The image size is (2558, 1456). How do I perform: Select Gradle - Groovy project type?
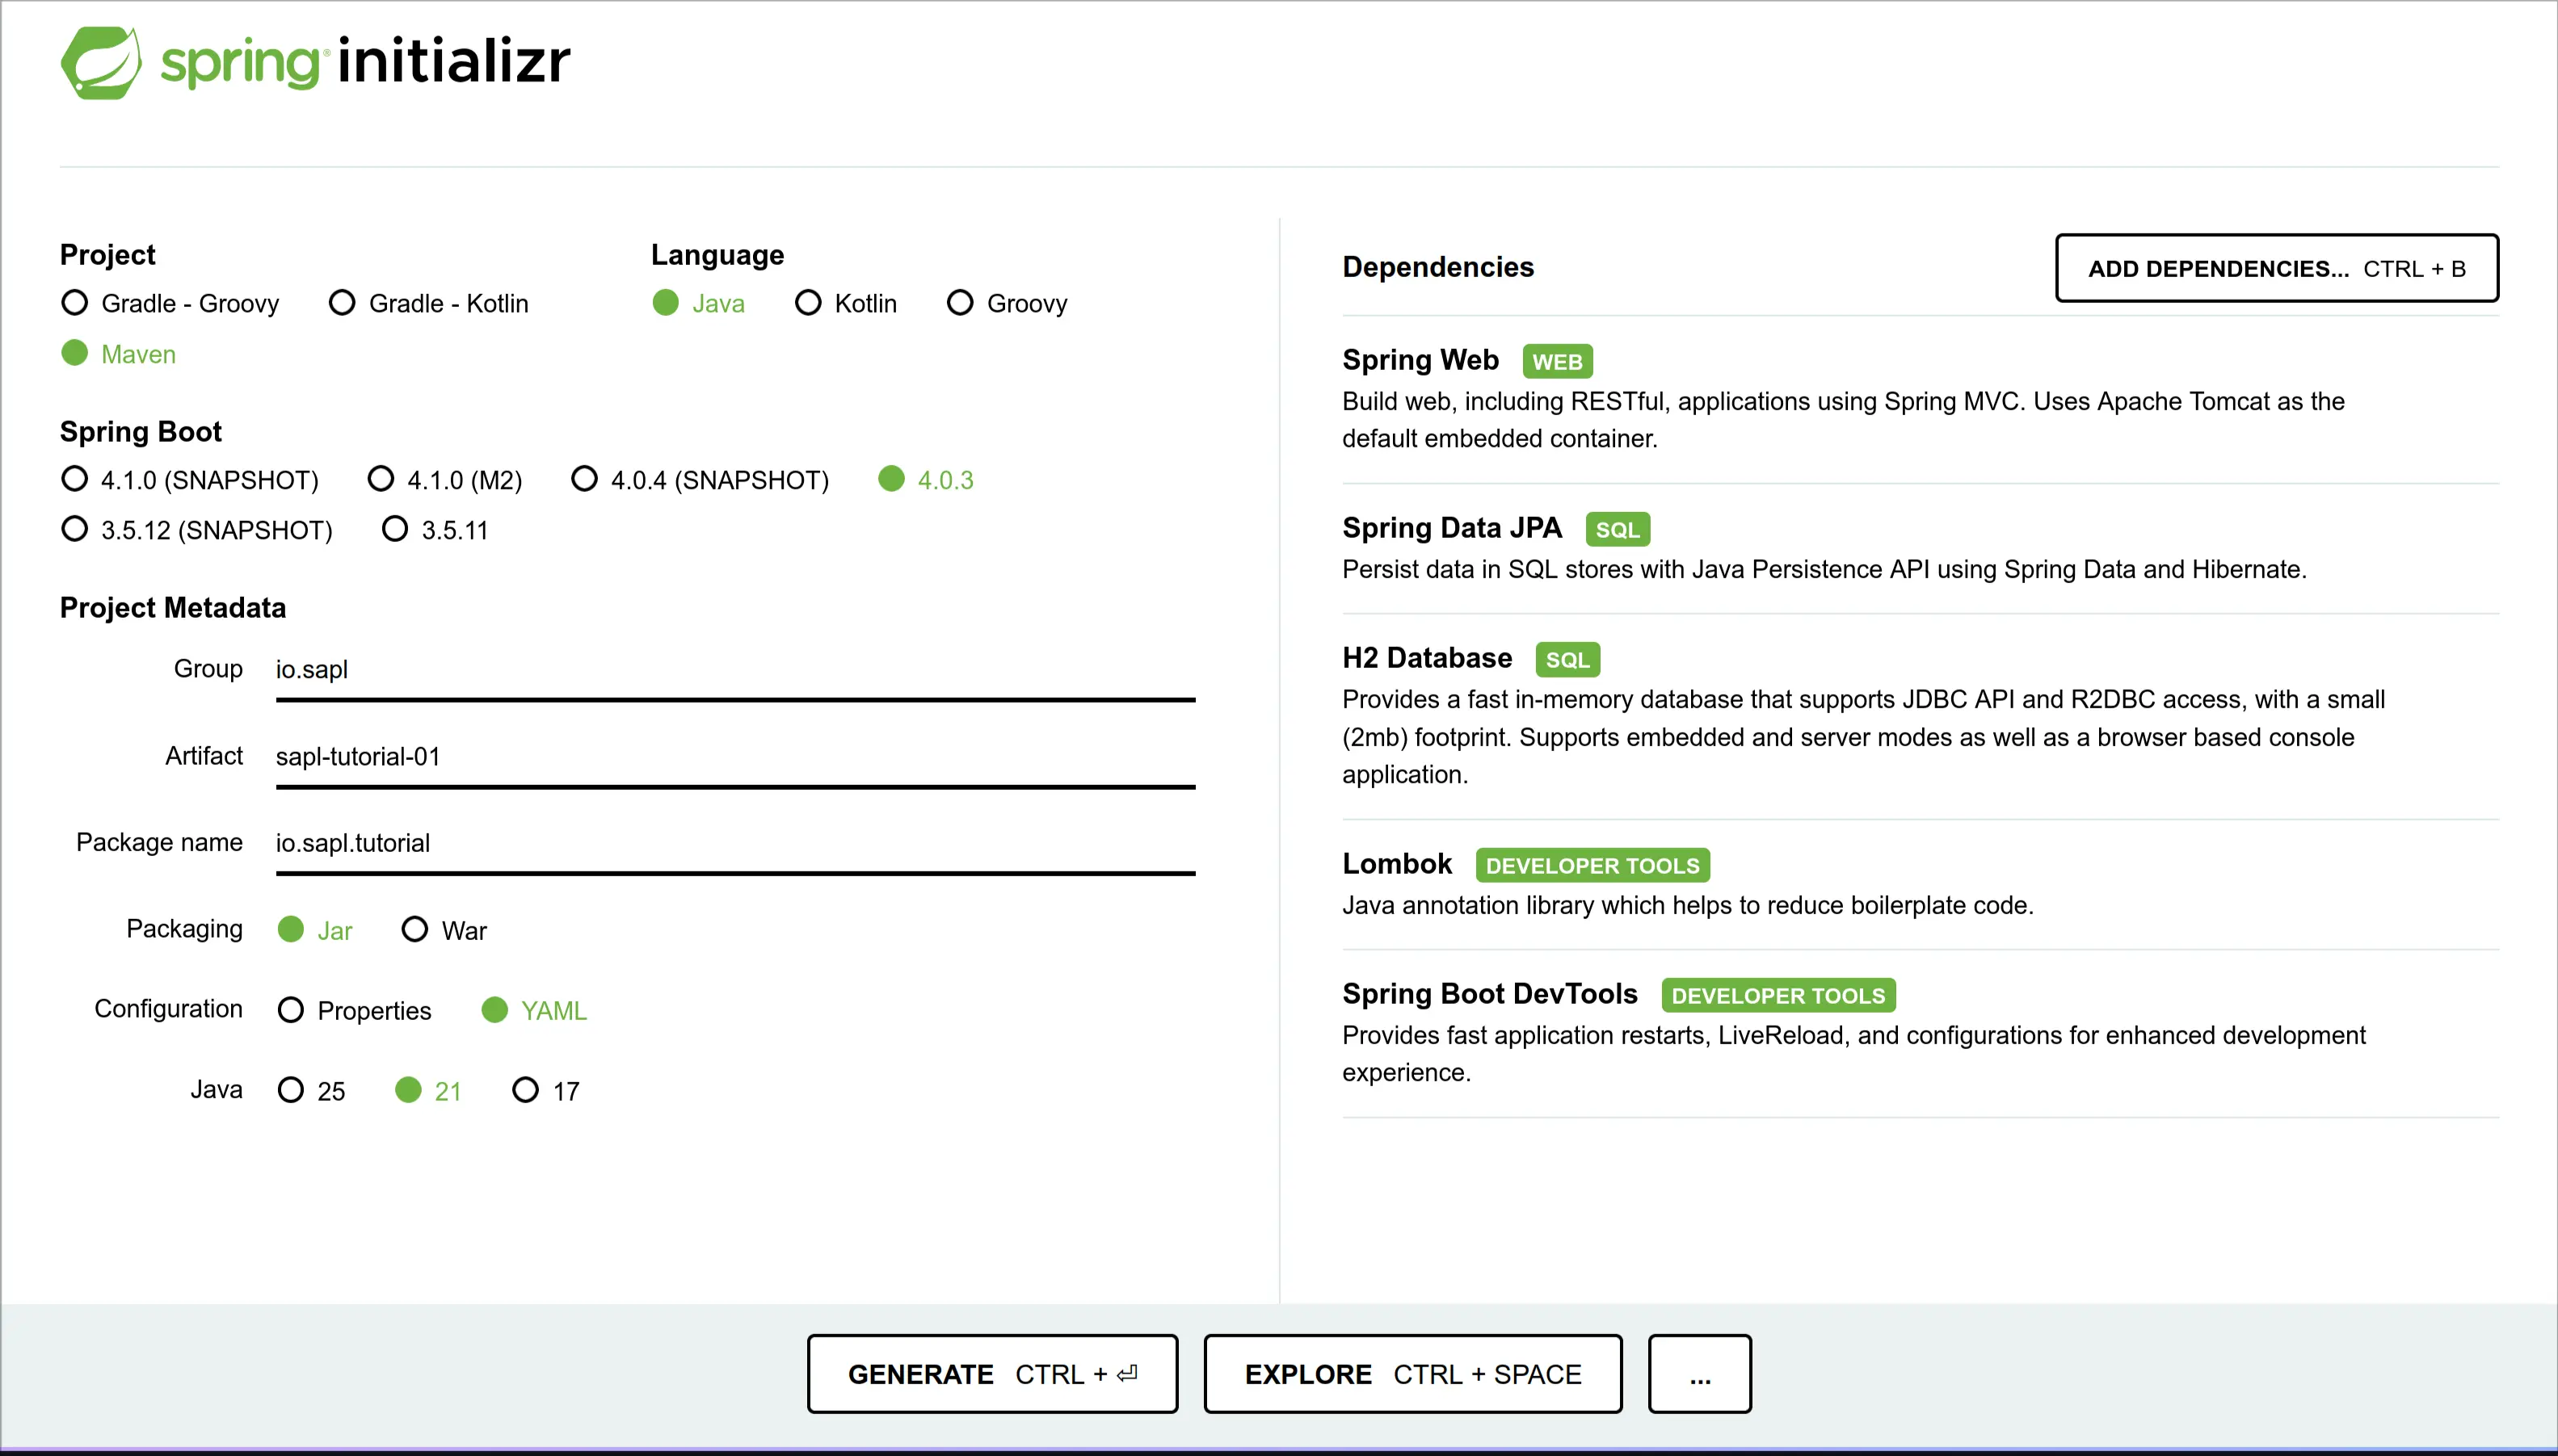click(75, 303)
